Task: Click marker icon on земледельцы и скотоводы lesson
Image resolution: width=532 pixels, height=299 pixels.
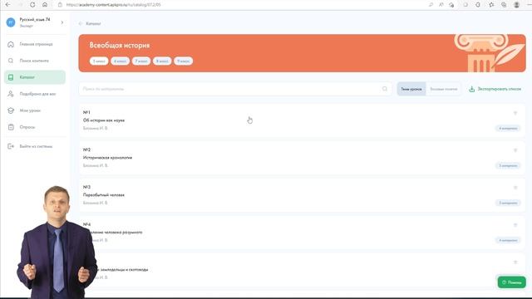Action: [515, 262]
